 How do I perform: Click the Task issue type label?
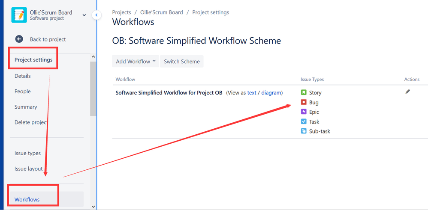coord(314,122)
